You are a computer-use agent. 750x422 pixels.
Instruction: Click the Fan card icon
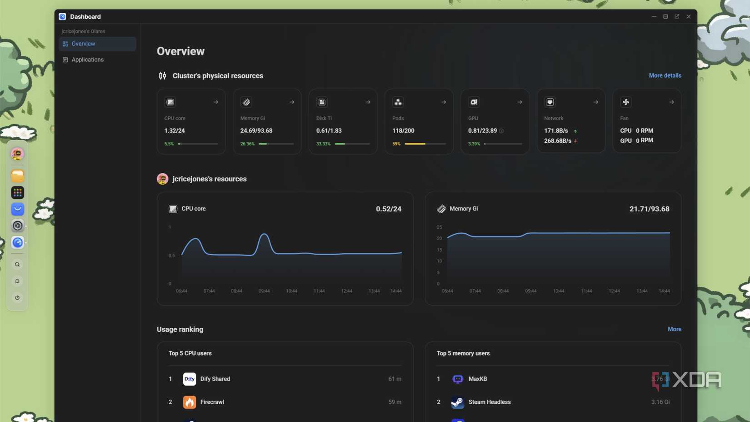[626, 102]
